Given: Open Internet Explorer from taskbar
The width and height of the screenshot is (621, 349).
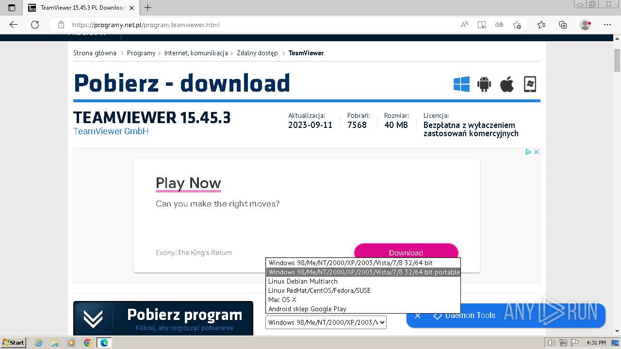Looking at the screenshot, I should (39, 343).
